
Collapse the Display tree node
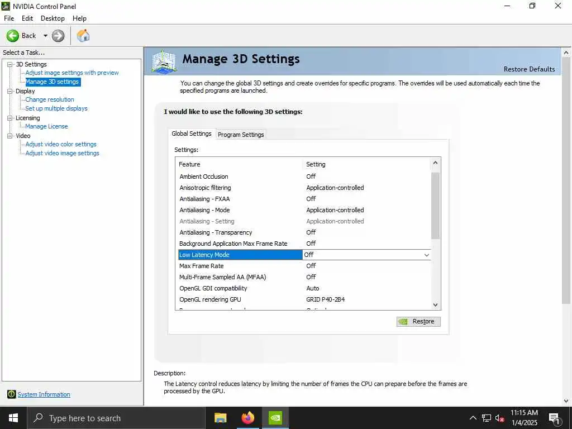click(x=10, y=91)
